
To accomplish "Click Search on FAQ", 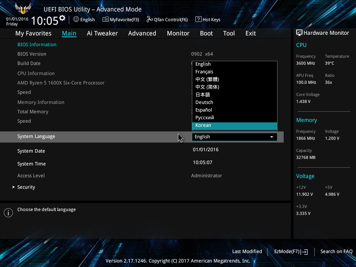I will pyautogui.click(x=336, y=252).
